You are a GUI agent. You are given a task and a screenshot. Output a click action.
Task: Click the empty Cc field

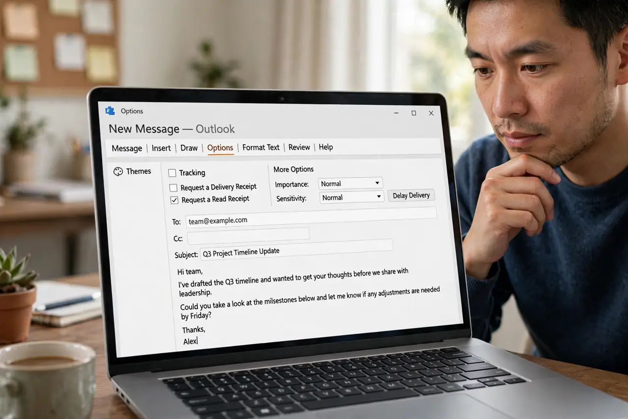(x=248, y=235)
